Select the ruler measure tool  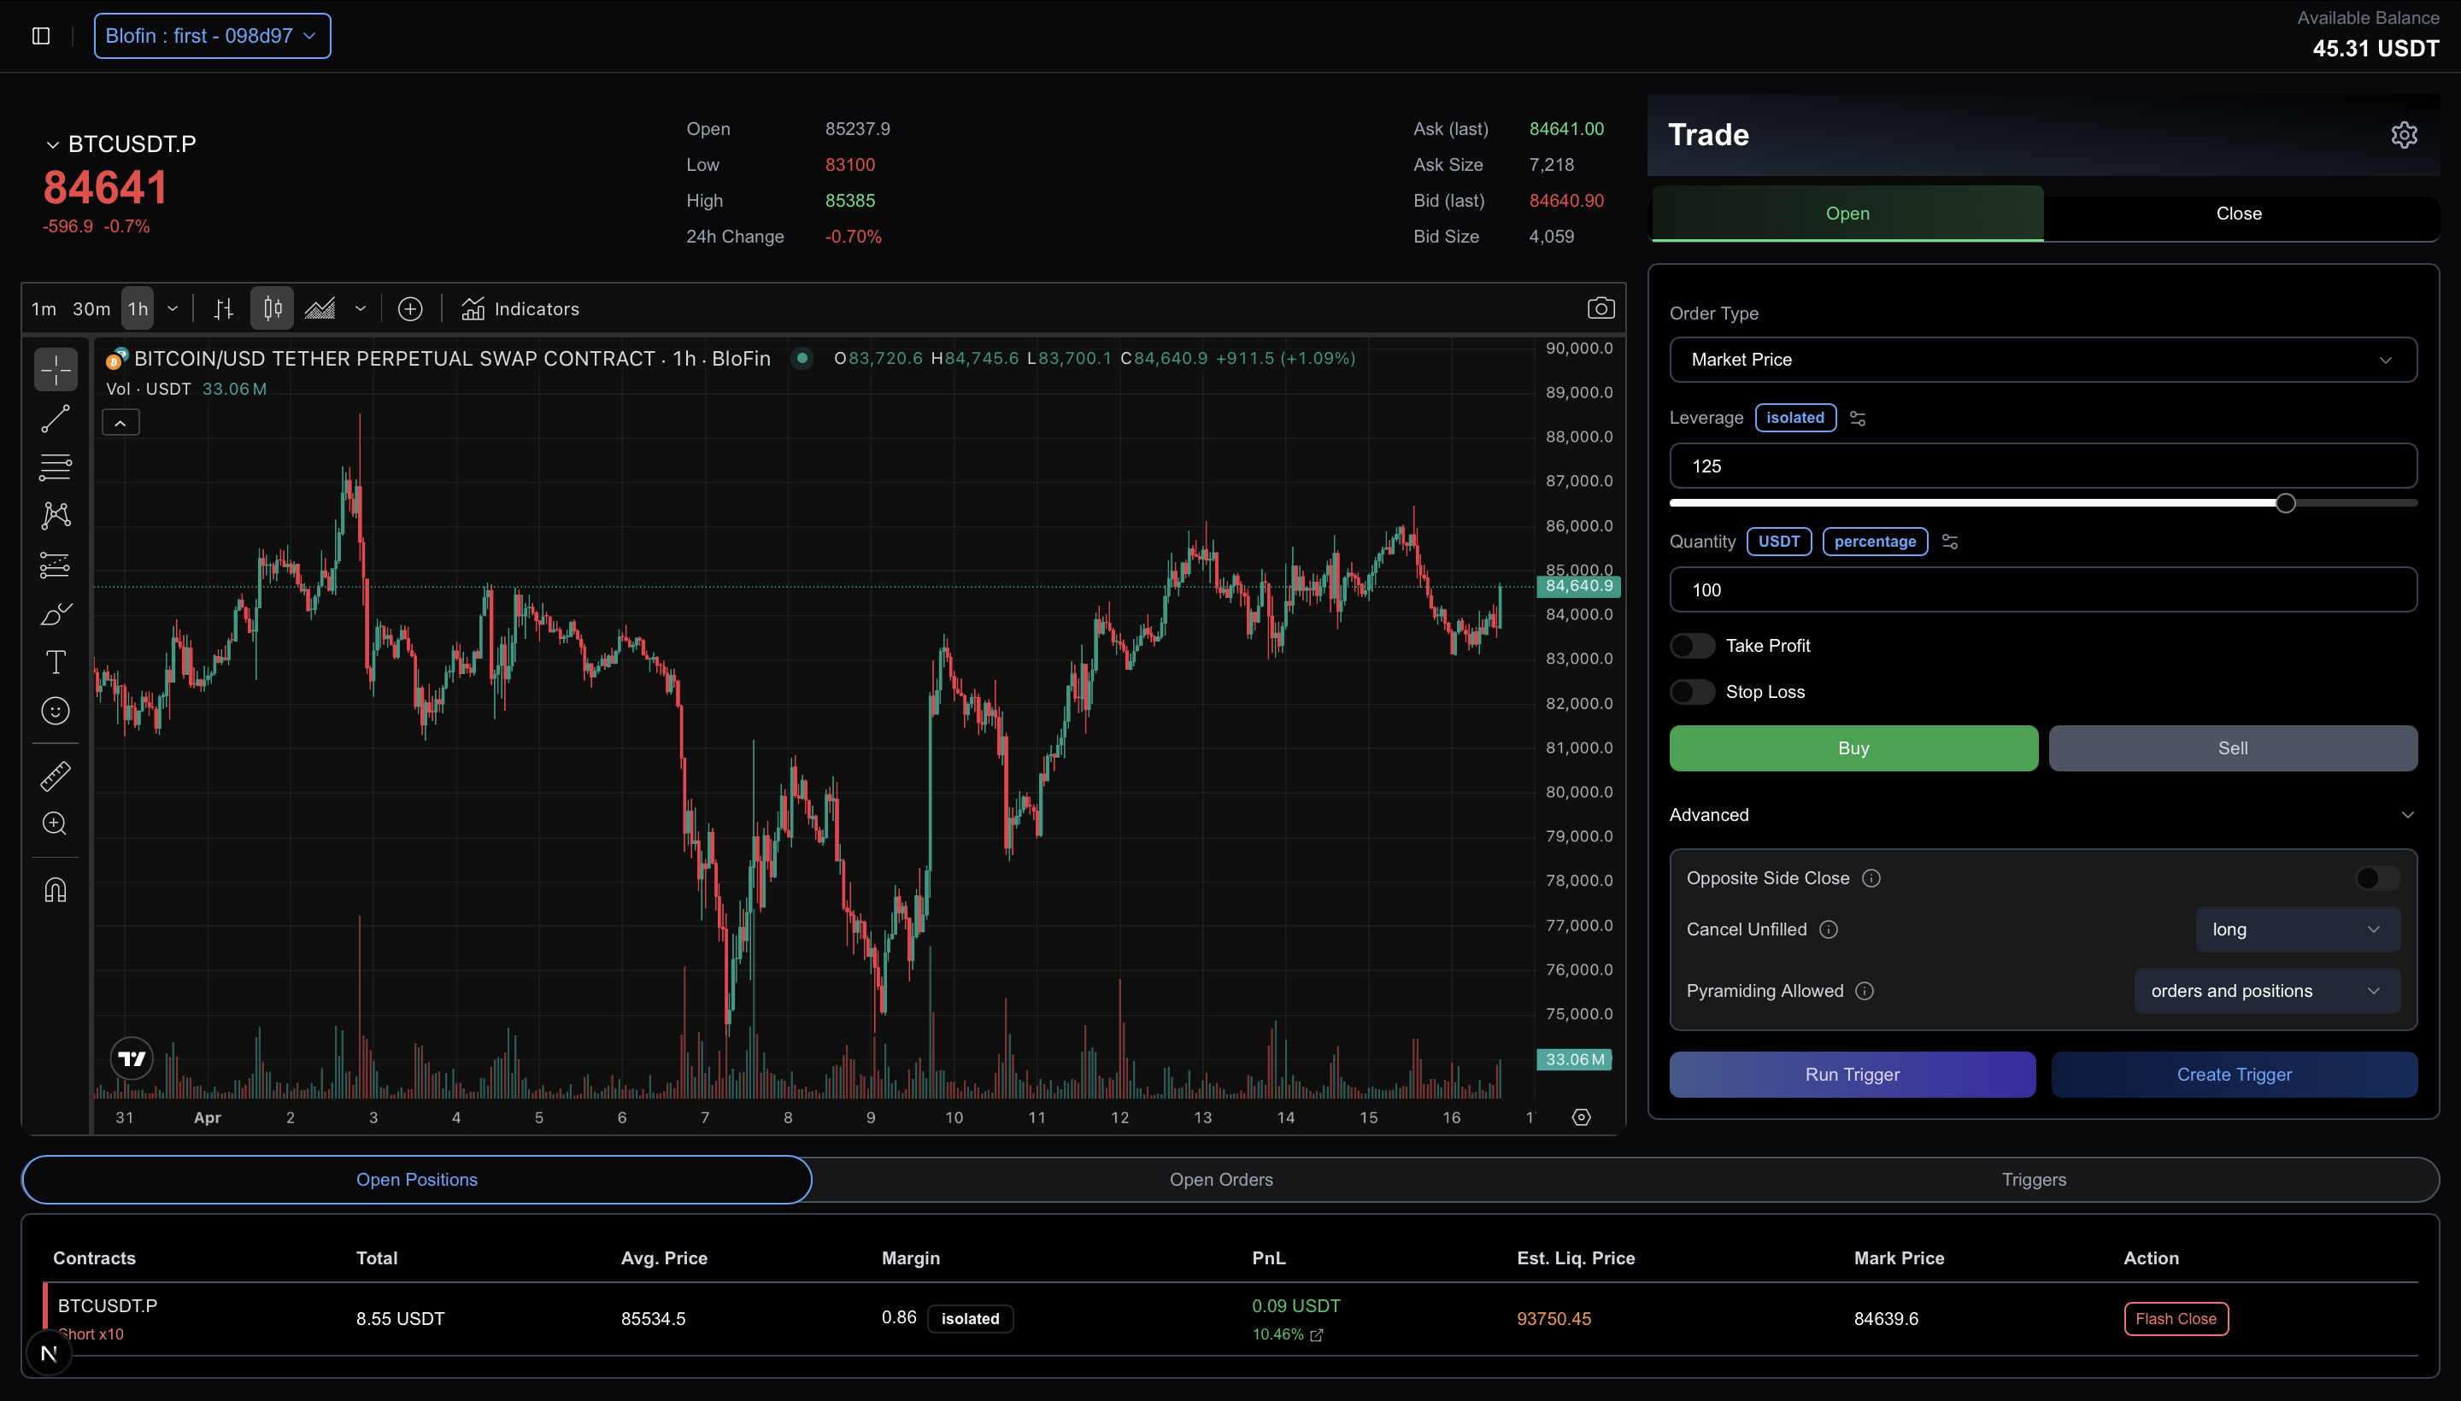(56, 776)
